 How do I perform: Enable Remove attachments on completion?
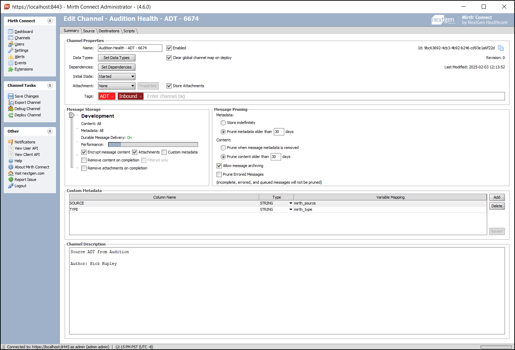pyautogui.click(x=84, y=168)
